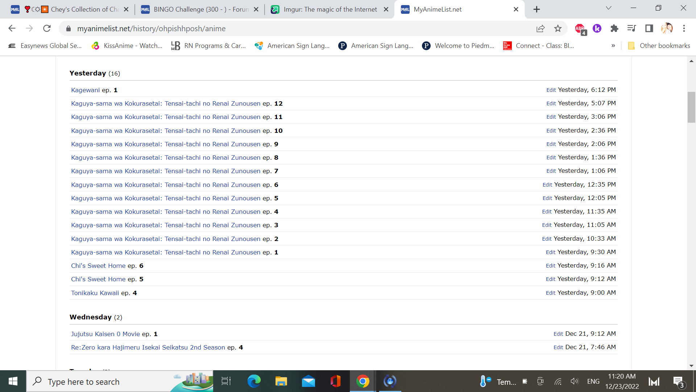Screen dimensions: 696x392
Task: Open new tab with plus button
Action: tap(537, 9)
